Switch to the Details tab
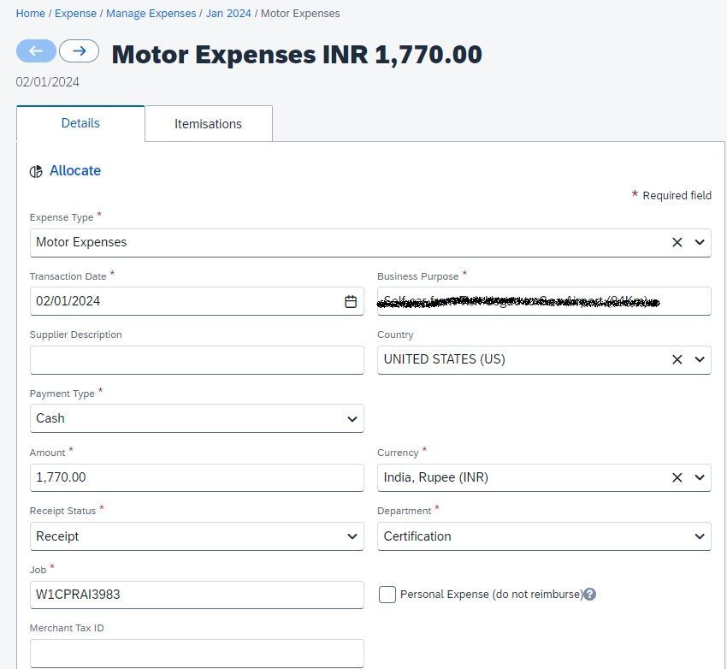 pyautogui.click(x=80, y=123)
